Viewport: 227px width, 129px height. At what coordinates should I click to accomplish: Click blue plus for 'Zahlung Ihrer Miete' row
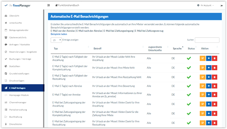208,113
